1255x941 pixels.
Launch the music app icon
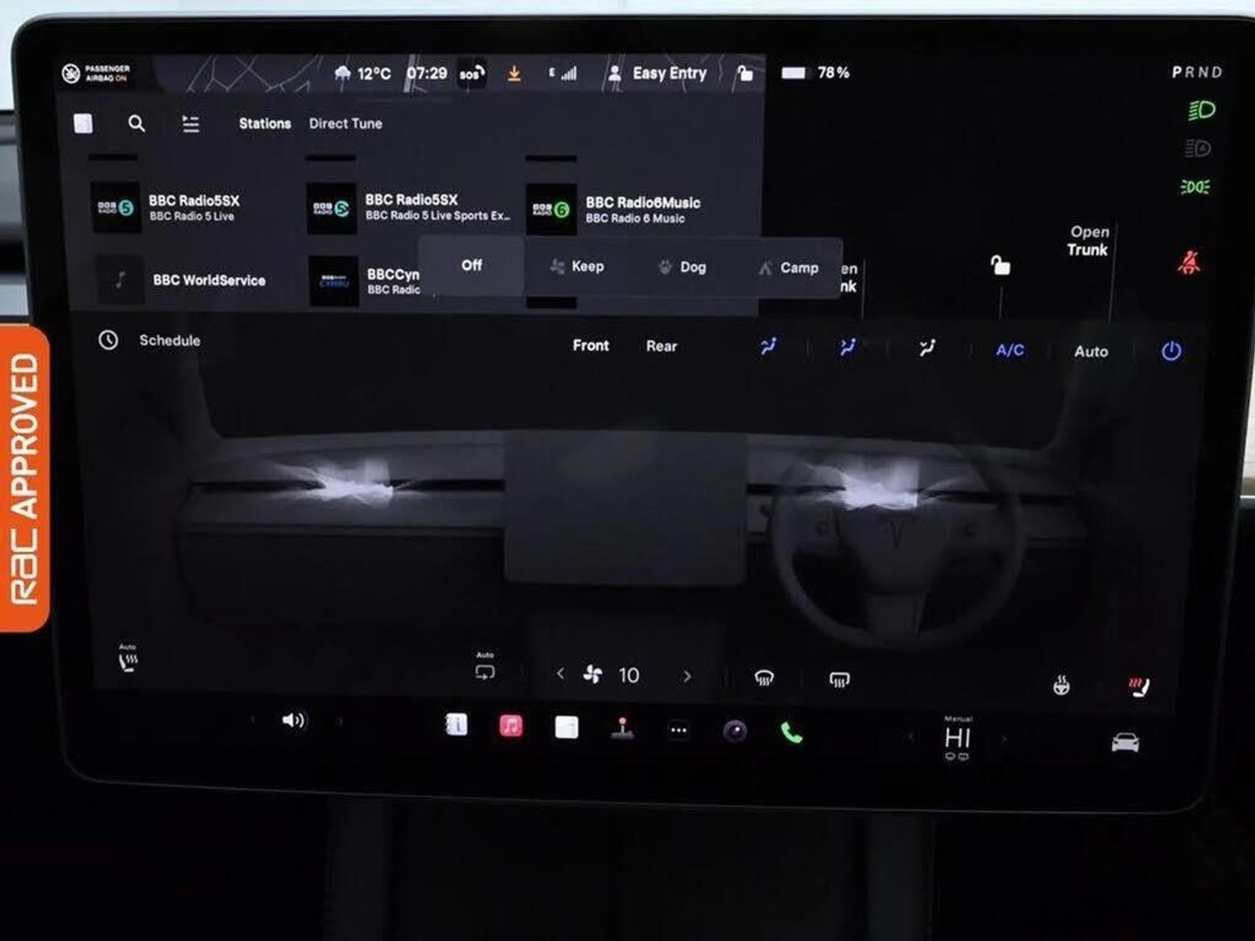[511, 726]
